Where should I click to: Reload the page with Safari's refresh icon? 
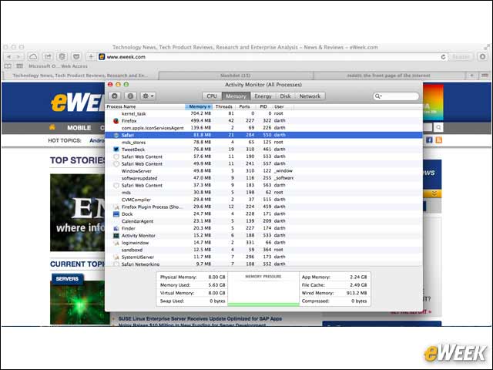pos(443,57)
